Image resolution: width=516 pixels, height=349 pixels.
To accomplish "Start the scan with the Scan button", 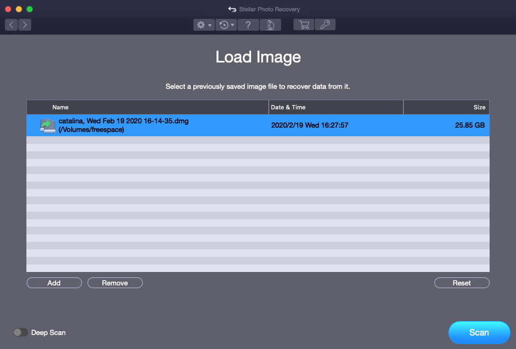I will [479, 332].
